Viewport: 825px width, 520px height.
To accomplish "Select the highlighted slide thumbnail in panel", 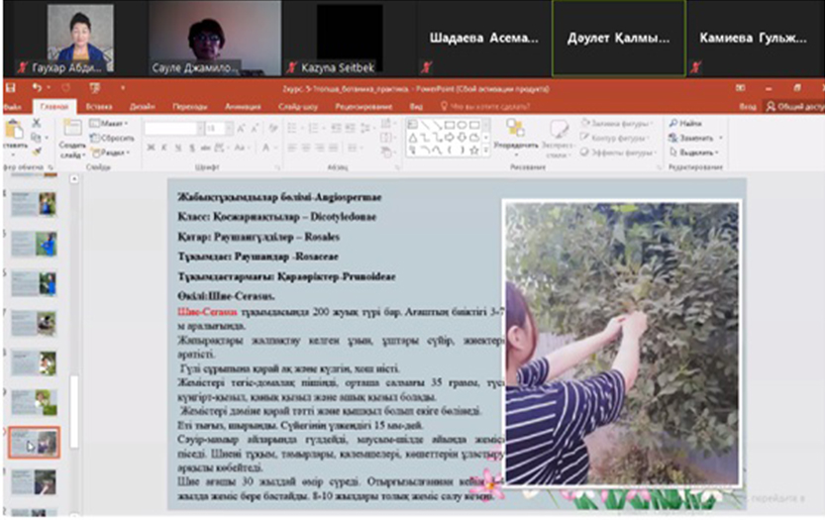I will click(35, 443).
